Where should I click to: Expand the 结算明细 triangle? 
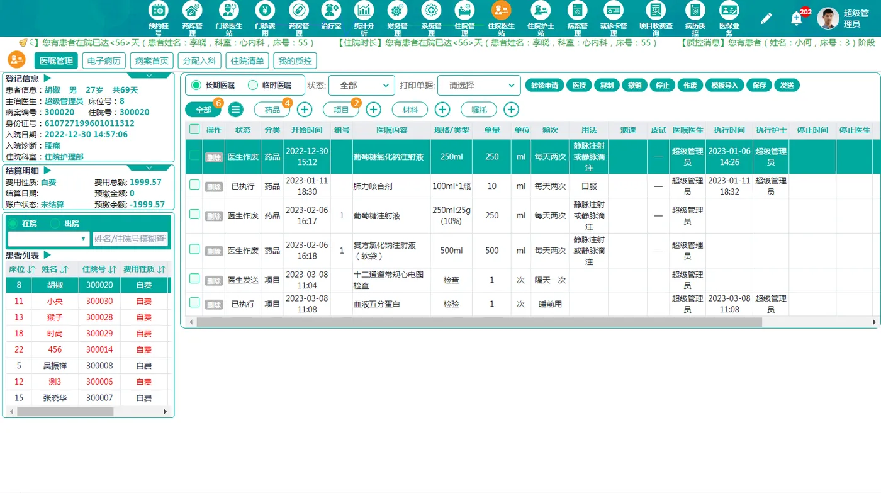click(47, 171)
